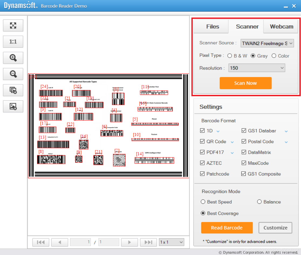Expand Postal Code format options
Viewport: 301px width, 255px height.
[x=286, y=142]
